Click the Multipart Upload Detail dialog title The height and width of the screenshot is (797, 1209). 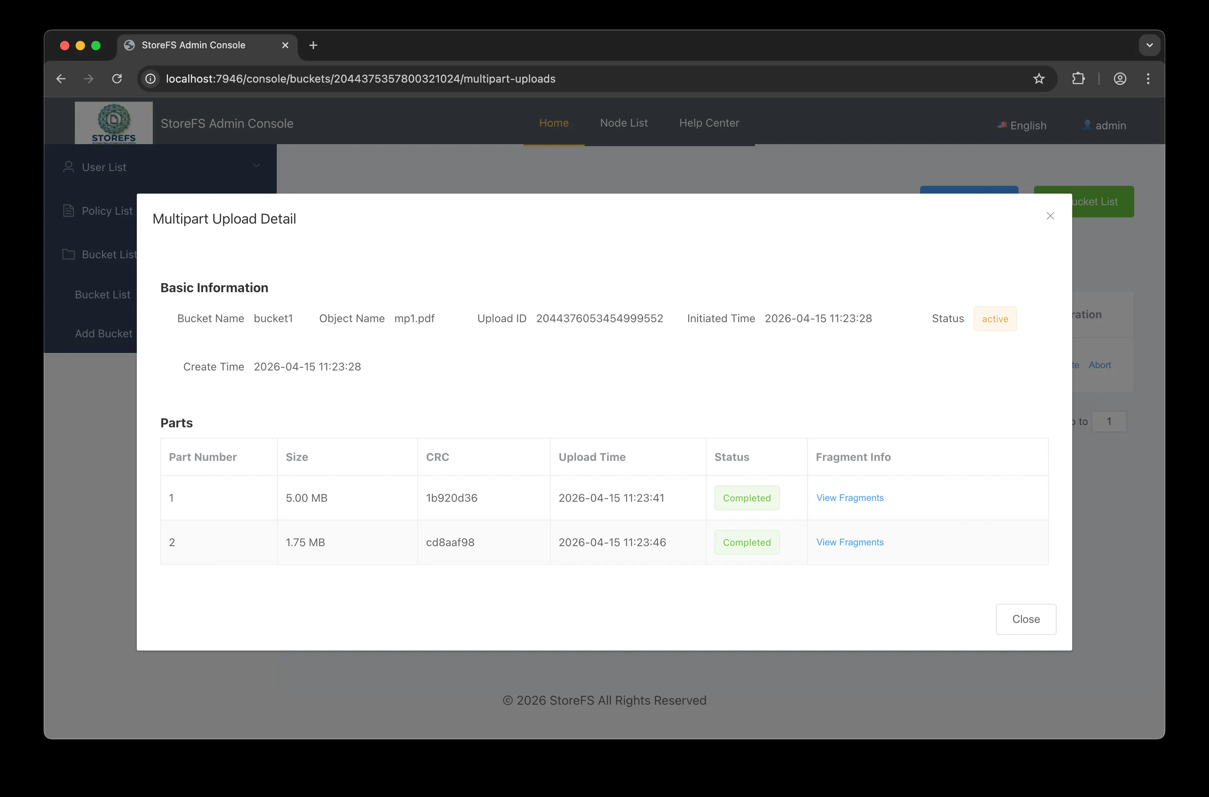[224, 219]
